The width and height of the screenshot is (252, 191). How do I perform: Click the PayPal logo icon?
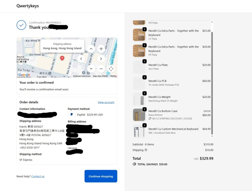click(x=71, y=114)
